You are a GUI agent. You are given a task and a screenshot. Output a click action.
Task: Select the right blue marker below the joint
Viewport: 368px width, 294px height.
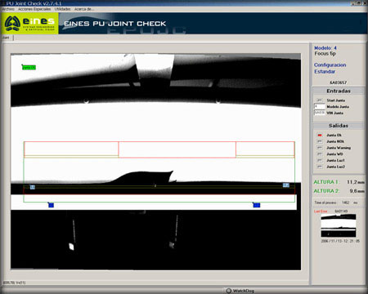click(257, 205)
